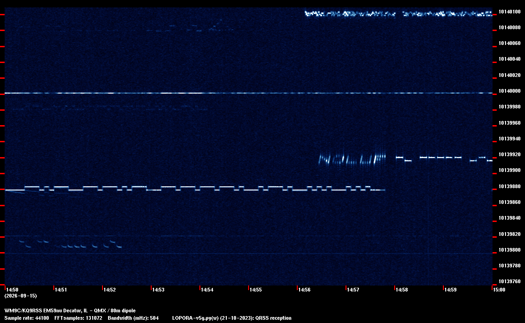
Task: Click the 10139760 frequency scale label
Action: (x=510, y=281)
